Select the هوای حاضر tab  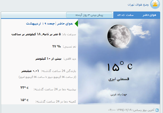tap(149, 15)
